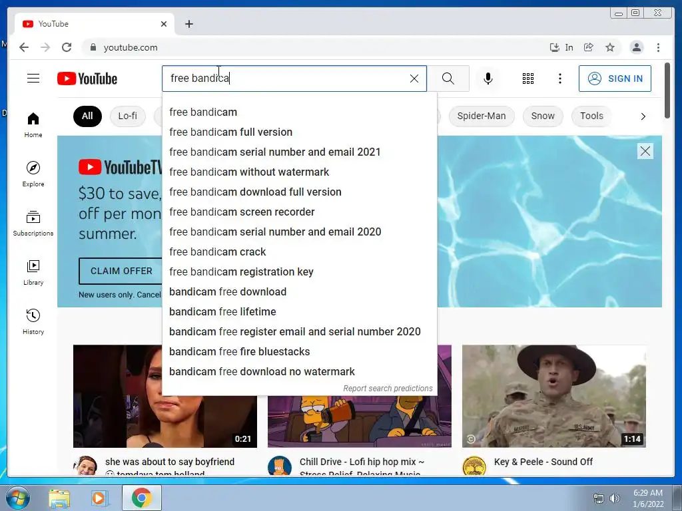The width and height of the screenshot is (682, 511).
Task: Go to Home in the sidebar
Action: tap(33, 125)
